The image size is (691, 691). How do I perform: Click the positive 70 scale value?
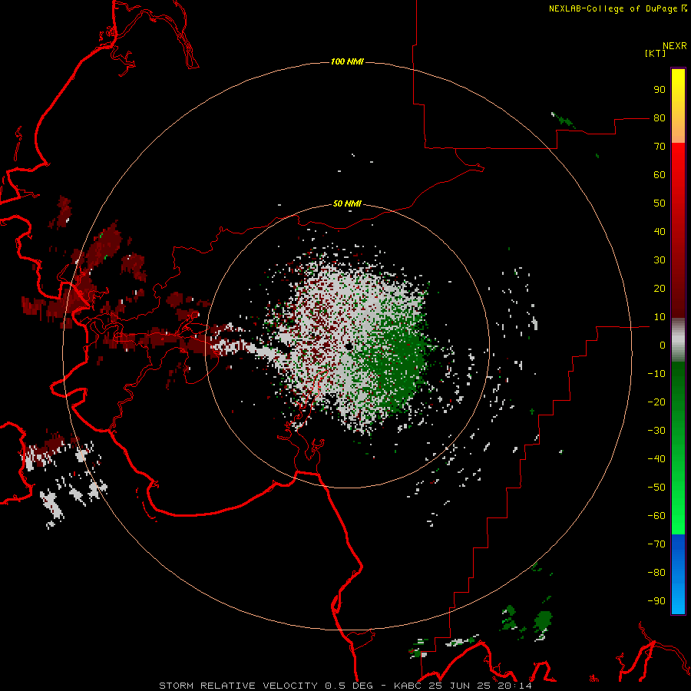(x=660, y=147)
